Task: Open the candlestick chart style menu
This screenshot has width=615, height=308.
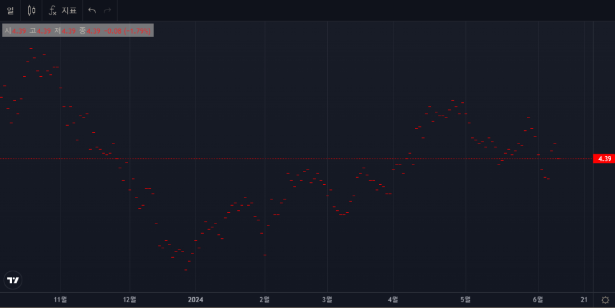Action: [31, 11]
